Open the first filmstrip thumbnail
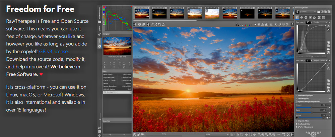Image resolution: width=335 pixels, height=137 pixels. 142,13
